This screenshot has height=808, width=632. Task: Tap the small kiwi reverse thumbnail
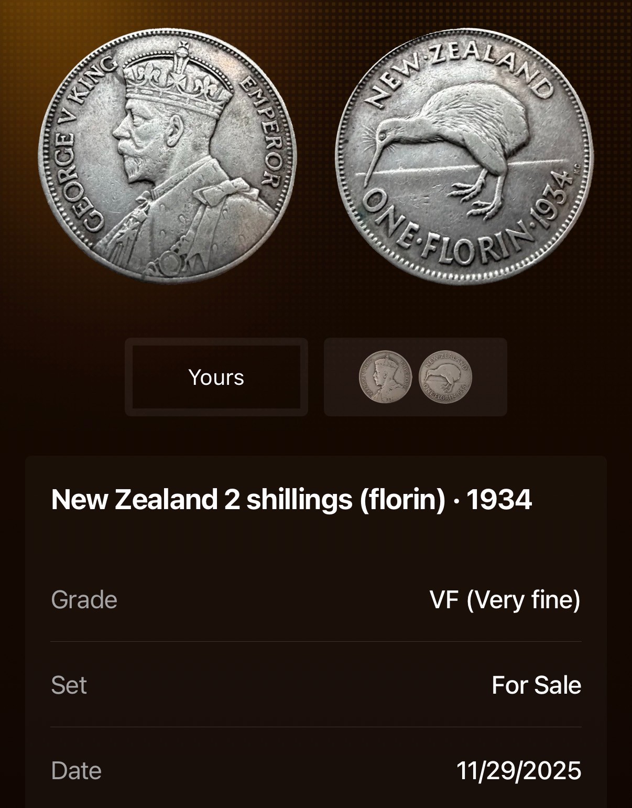pyautogui.click(x=445, y=377)
